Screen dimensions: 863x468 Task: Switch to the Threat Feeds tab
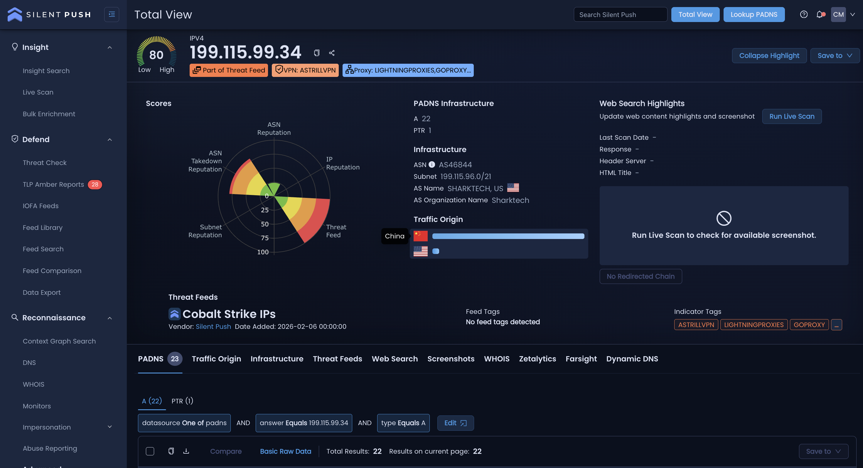tap(337, 359)
